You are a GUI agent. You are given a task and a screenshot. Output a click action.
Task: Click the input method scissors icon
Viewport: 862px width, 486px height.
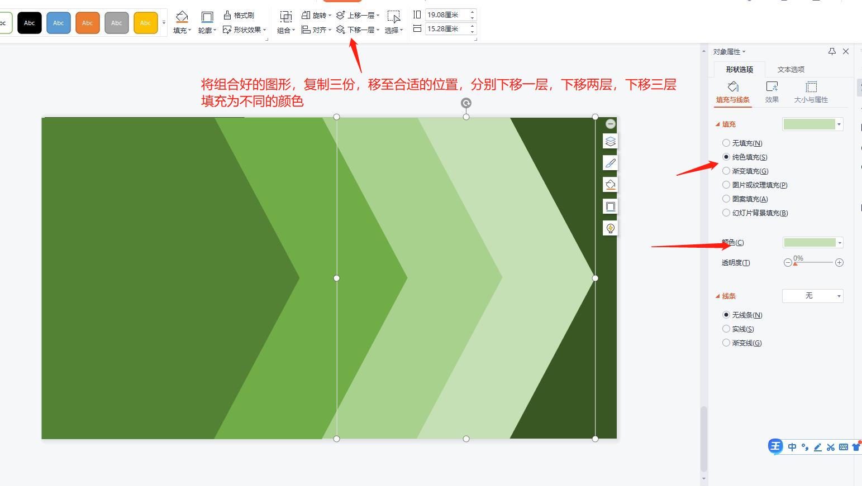click(831, 447)
